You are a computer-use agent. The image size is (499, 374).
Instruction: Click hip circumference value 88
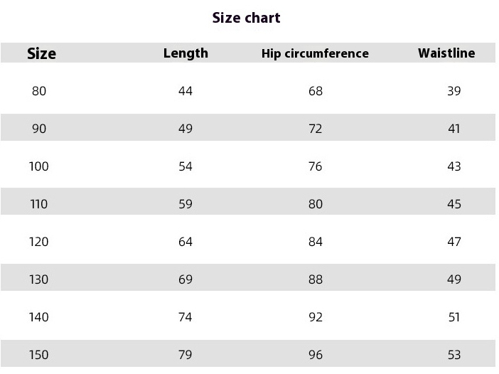pos(316,279)
